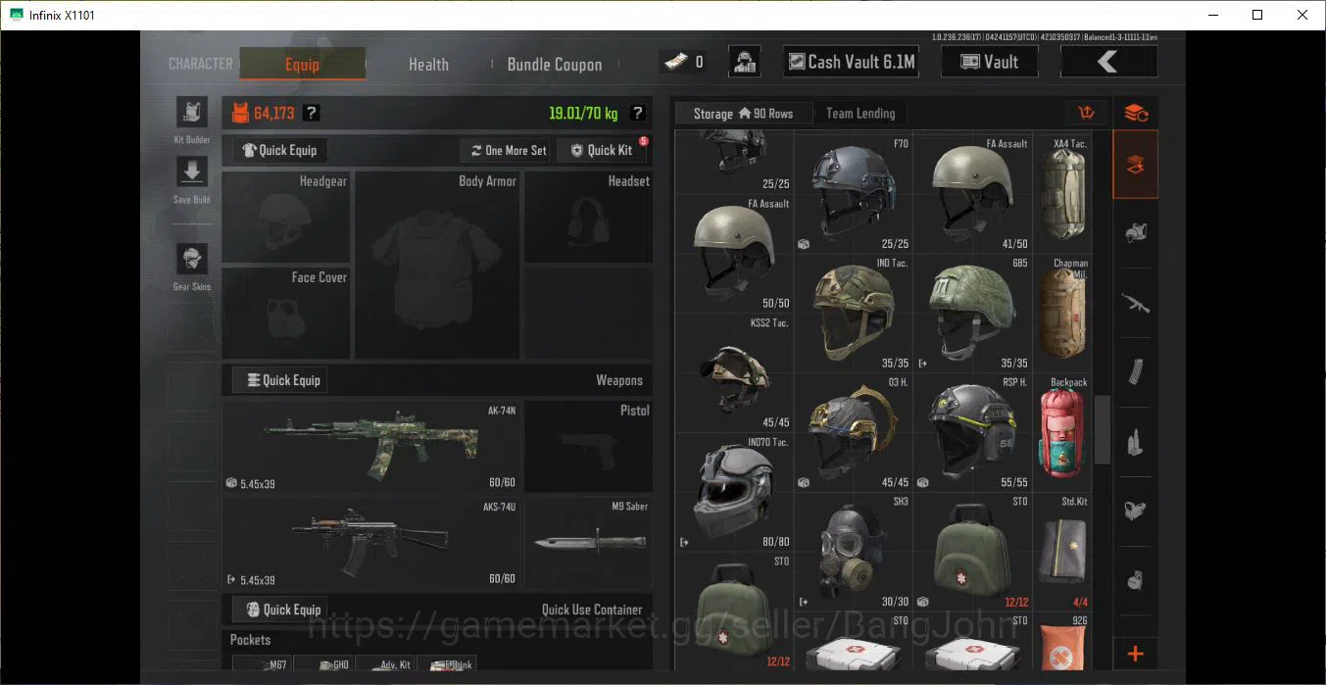Filter storage by grenade icon
This screenshot has height=685, width=1326.
[x=1136, y=579]
